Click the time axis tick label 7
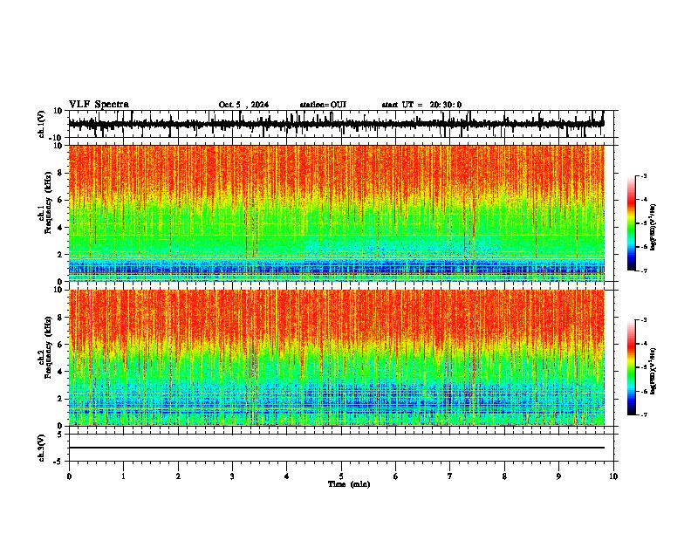Screen dimensions: 691x534 [450, 476]
